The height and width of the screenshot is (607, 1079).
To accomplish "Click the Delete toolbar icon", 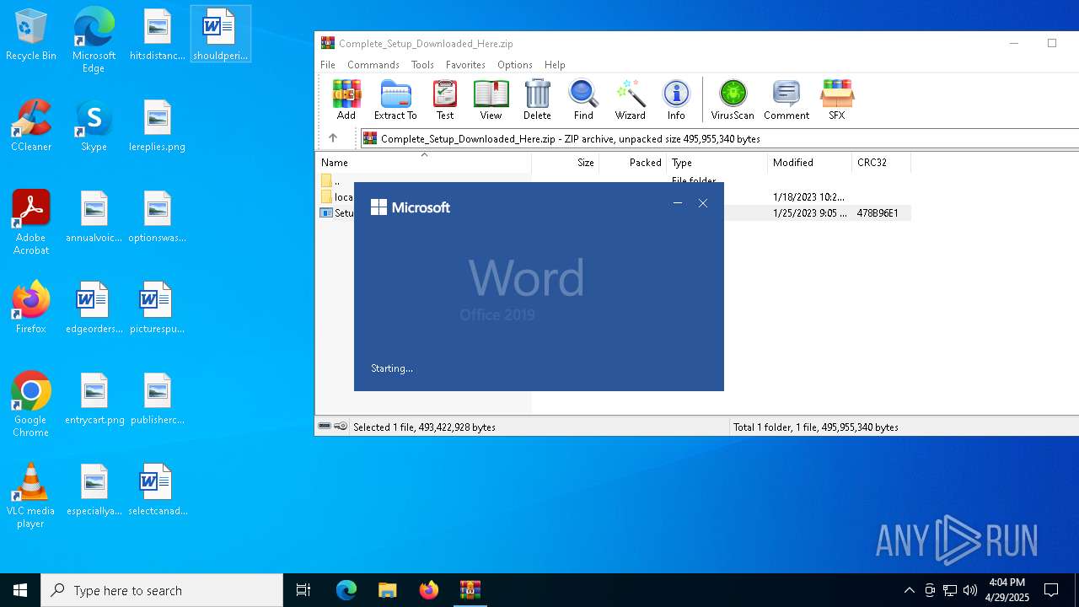I will coord(537,100).
